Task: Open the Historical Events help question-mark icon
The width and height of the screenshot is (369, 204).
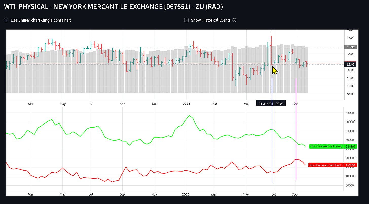Action: (x=234, y=20)
